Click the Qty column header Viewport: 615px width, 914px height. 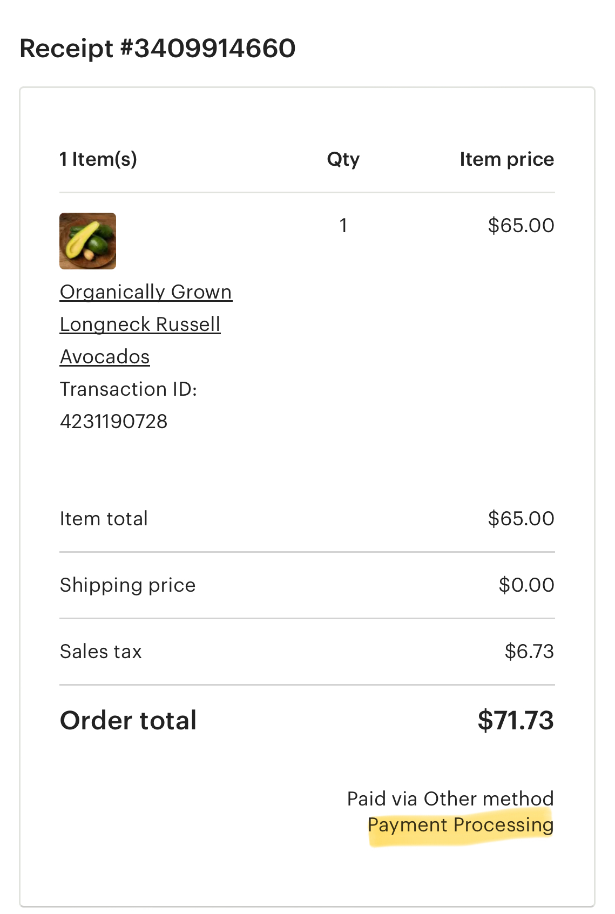[x=343, y=159]
